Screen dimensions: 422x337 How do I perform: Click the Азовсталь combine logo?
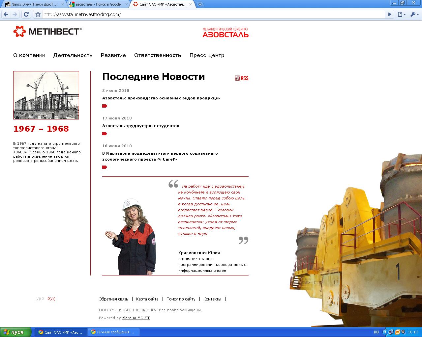[226, 32]
